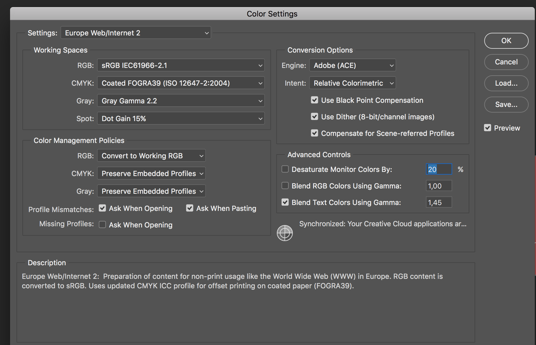Click the Load button

(506, 83)
